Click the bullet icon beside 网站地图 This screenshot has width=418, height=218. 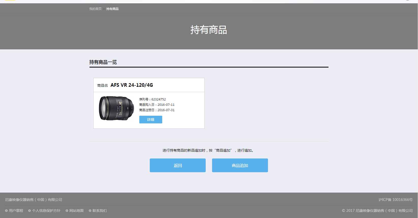tap(67, 211)
